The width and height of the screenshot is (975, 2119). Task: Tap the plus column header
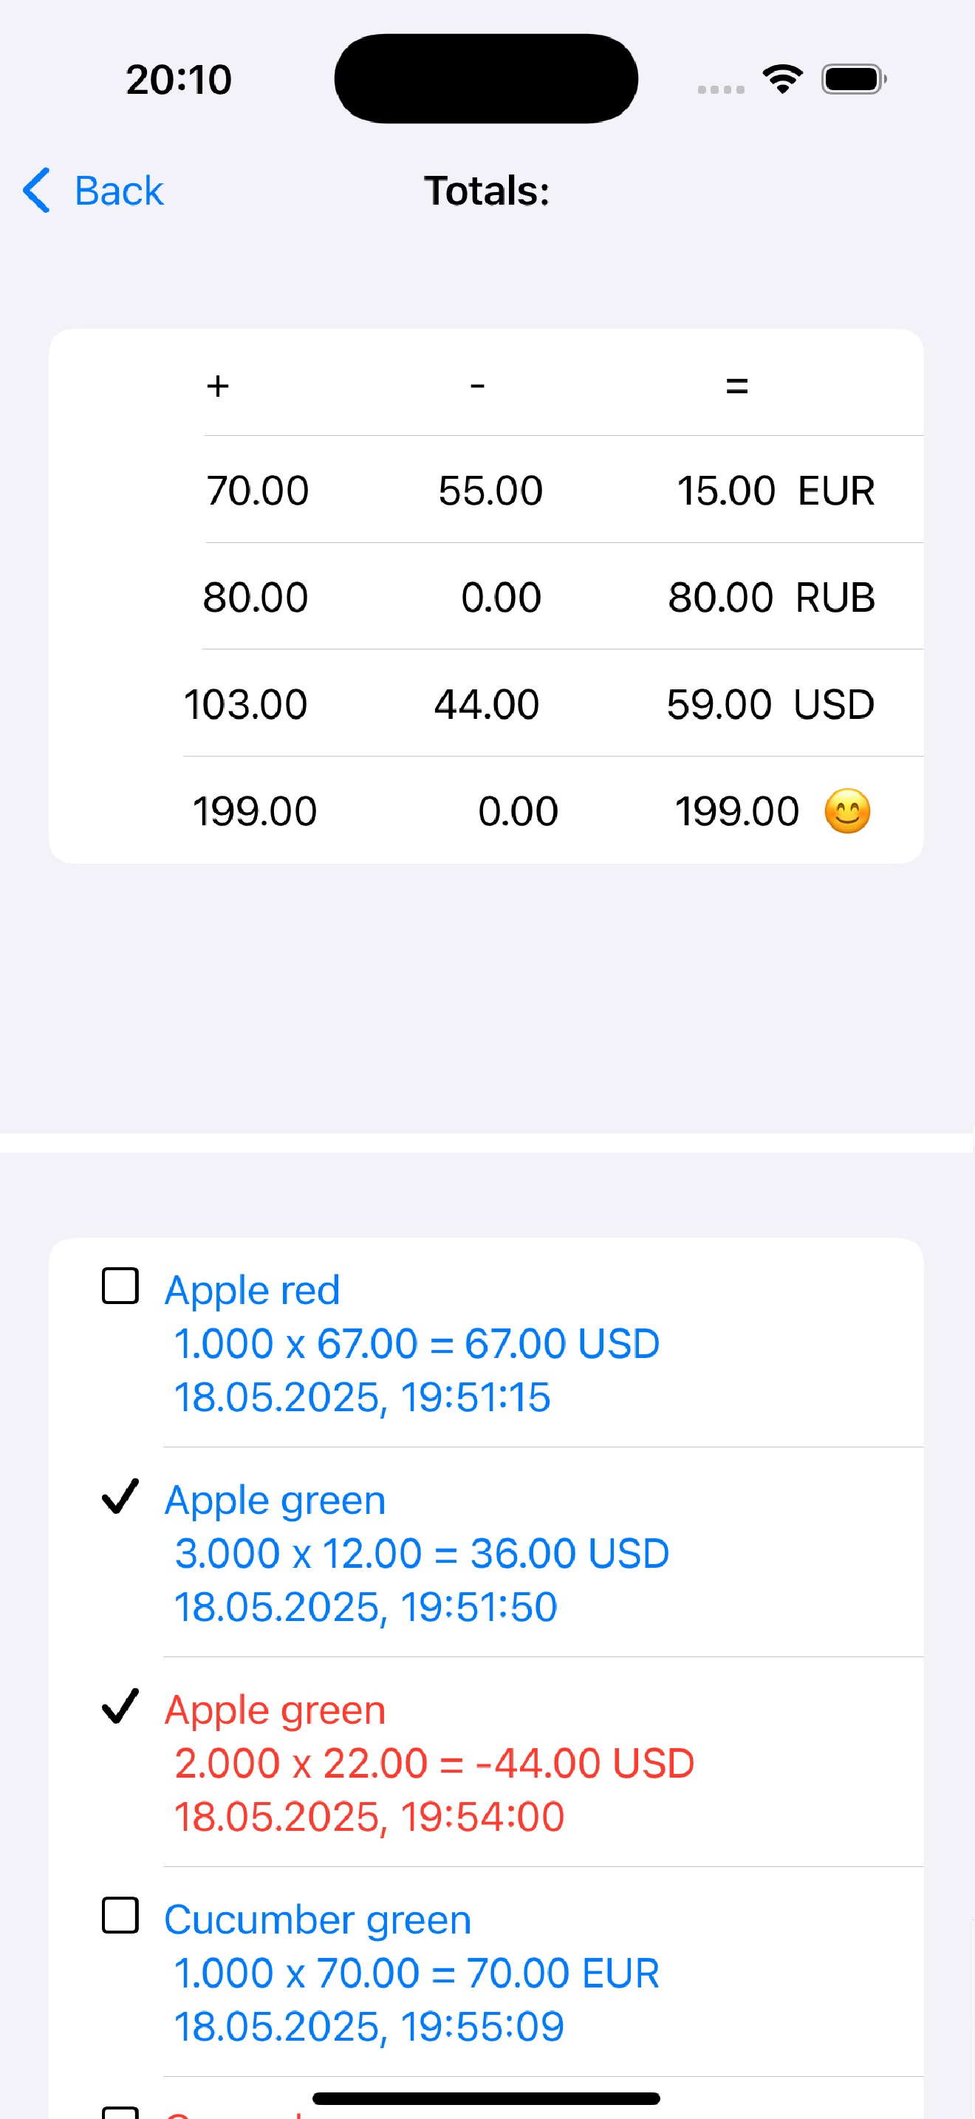click(218, 386)
